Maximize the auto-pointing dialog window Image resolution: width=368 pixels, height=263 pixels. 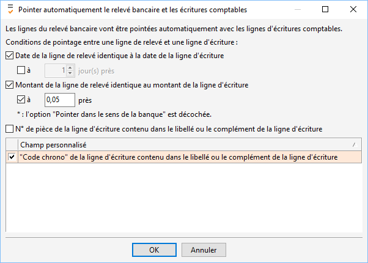point(325,9)
